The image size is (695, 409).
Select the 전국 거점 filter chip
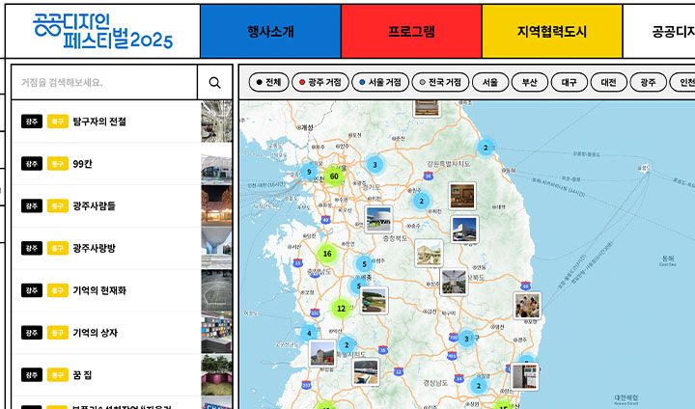pyautogui.click(x=440, y=82)
